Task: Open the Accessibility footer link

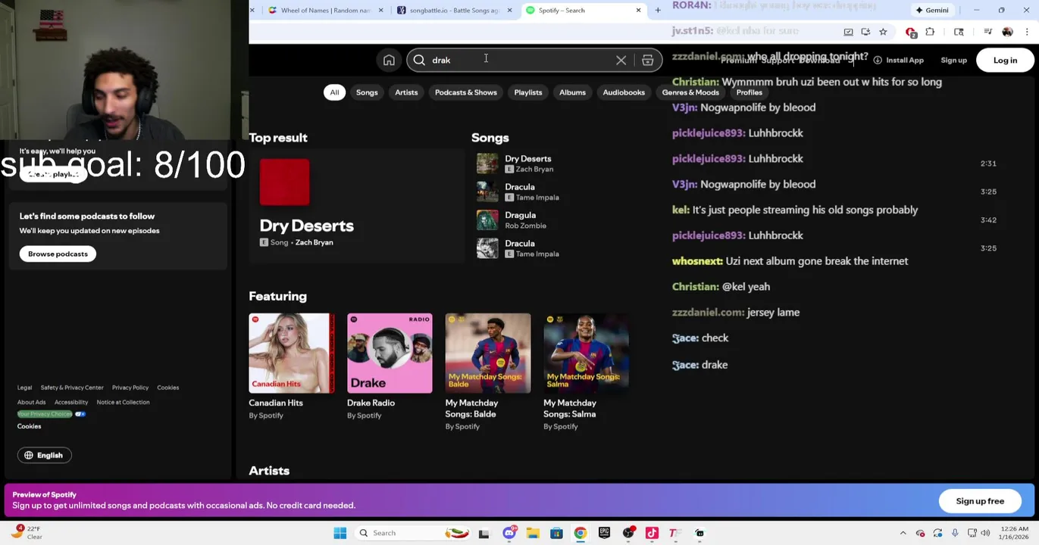Action: (x=71, y=402)
